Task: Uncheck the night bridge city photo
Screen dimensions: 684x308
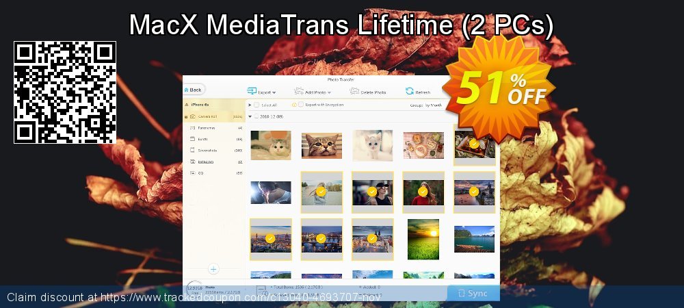Action: [x=321, y=239]
